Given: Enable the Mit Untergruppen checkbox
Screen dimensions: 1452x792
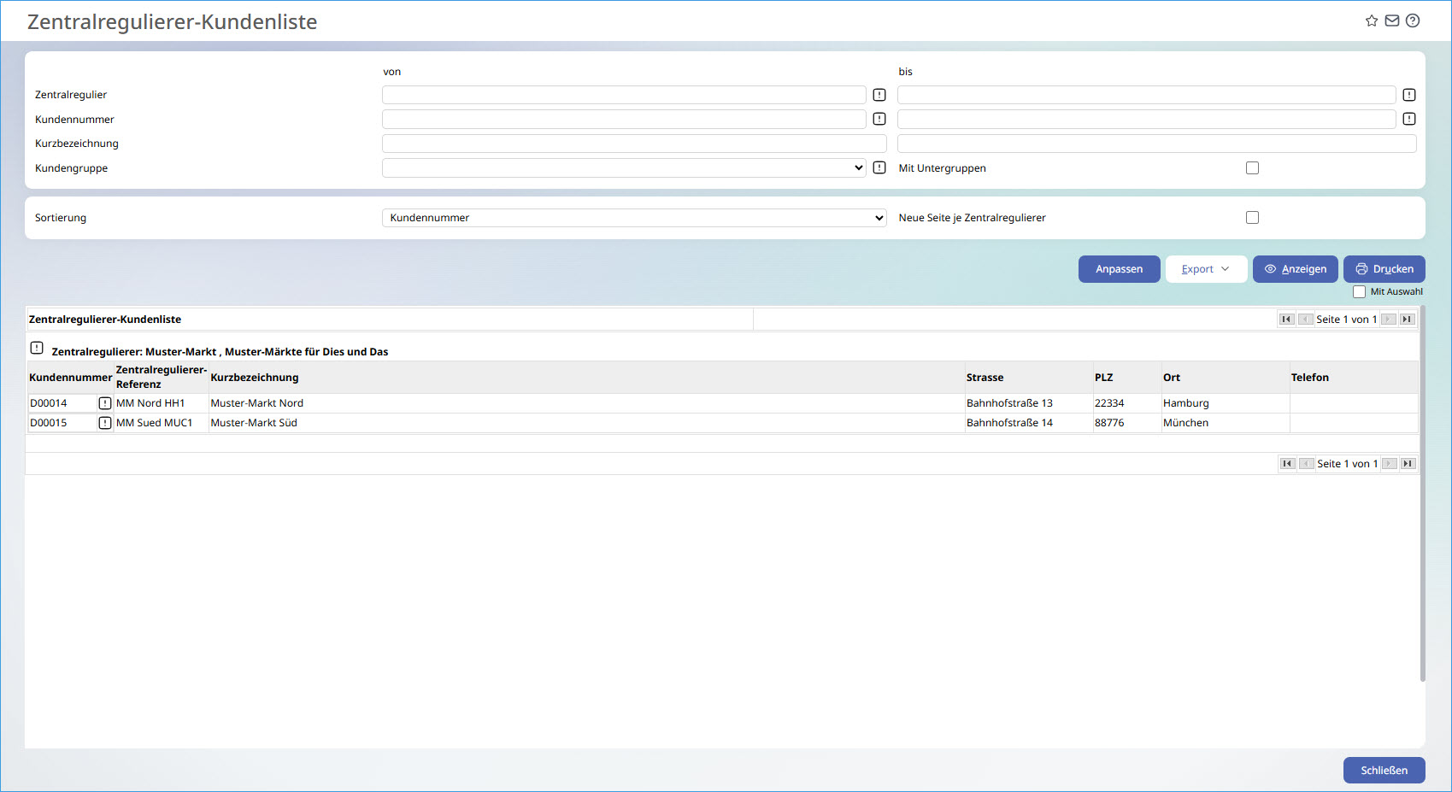Looking at the screenshot, I should [1252, 168].
